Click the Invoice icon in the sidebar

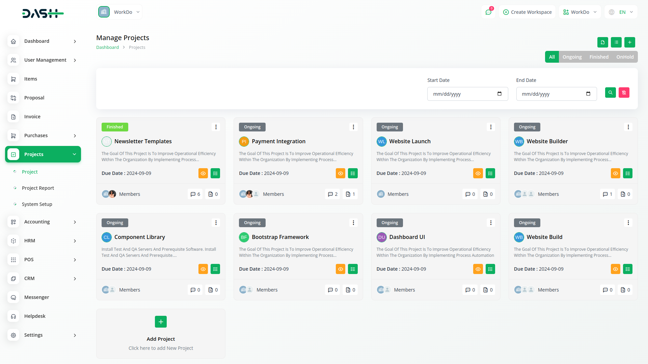(x=13, y=117)
